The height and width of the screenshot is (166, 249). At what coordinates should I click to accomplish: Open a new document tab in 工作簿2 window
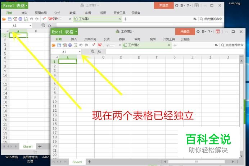[x=175, y=45]
